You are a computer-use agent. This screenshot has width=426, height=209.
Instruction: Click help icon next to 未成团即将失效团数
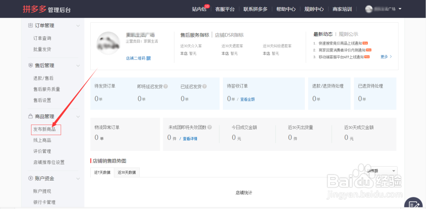click(x=210, y=127)
